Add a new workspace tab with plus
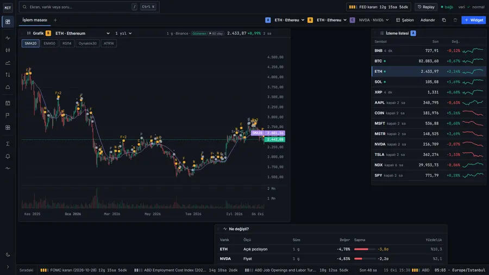Screen dimensions: 489x275 [x=55, y=20]
